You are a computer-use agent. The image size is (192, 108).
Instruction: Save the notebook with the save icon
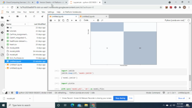[51, 20]
